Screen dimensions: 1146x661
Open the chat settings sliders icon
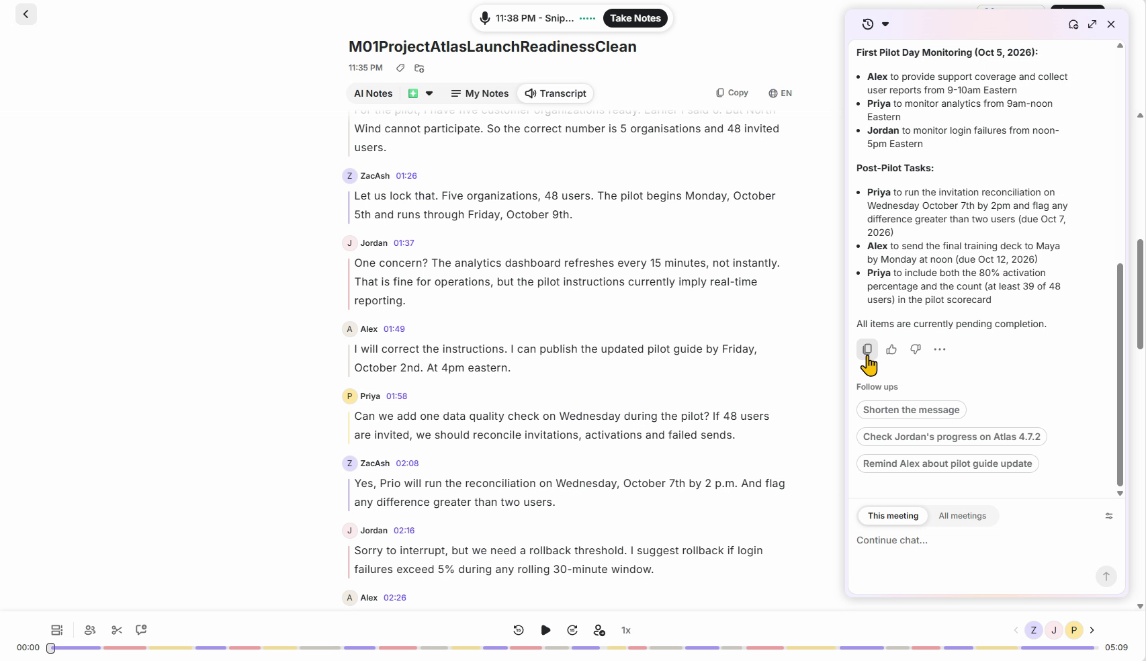pos(1109,516)
